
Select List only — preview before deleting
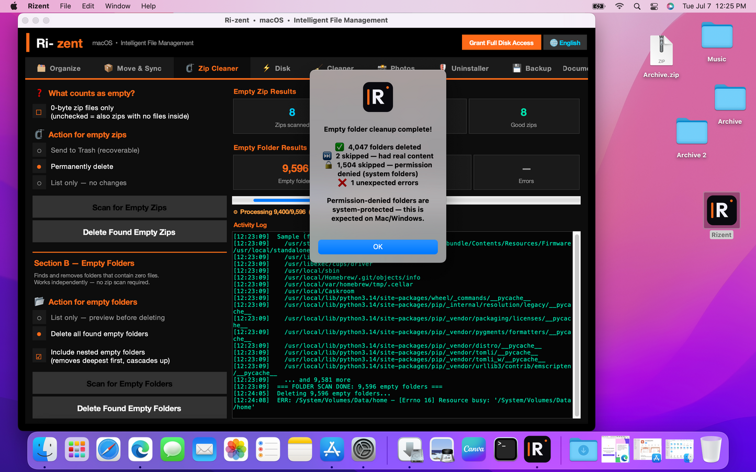[39, 318]
